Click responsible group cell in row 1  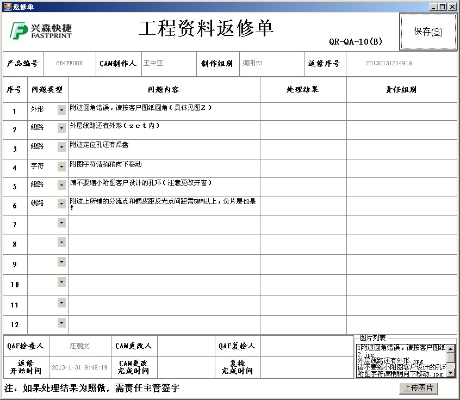point(401,111)
